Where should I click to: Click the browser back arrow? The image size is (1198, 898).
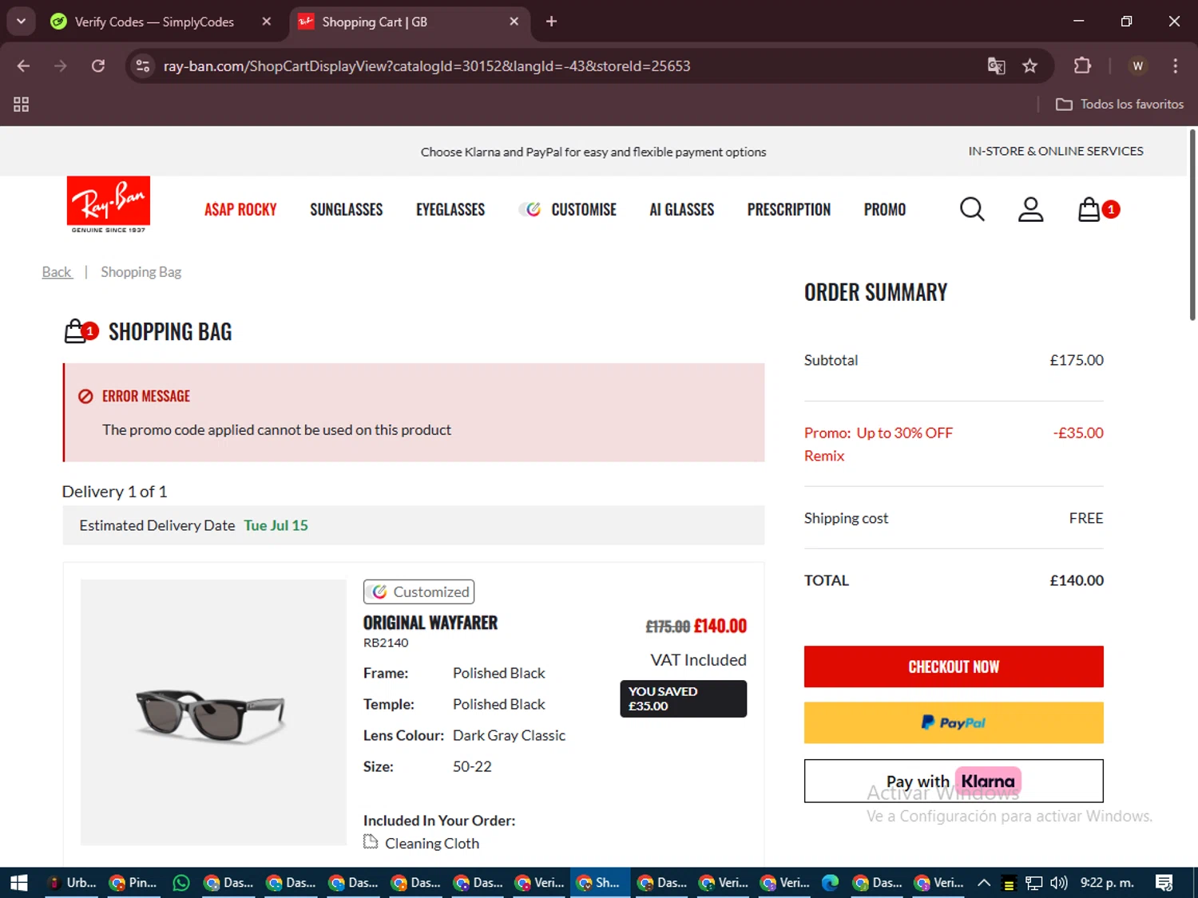coord(23,65)
